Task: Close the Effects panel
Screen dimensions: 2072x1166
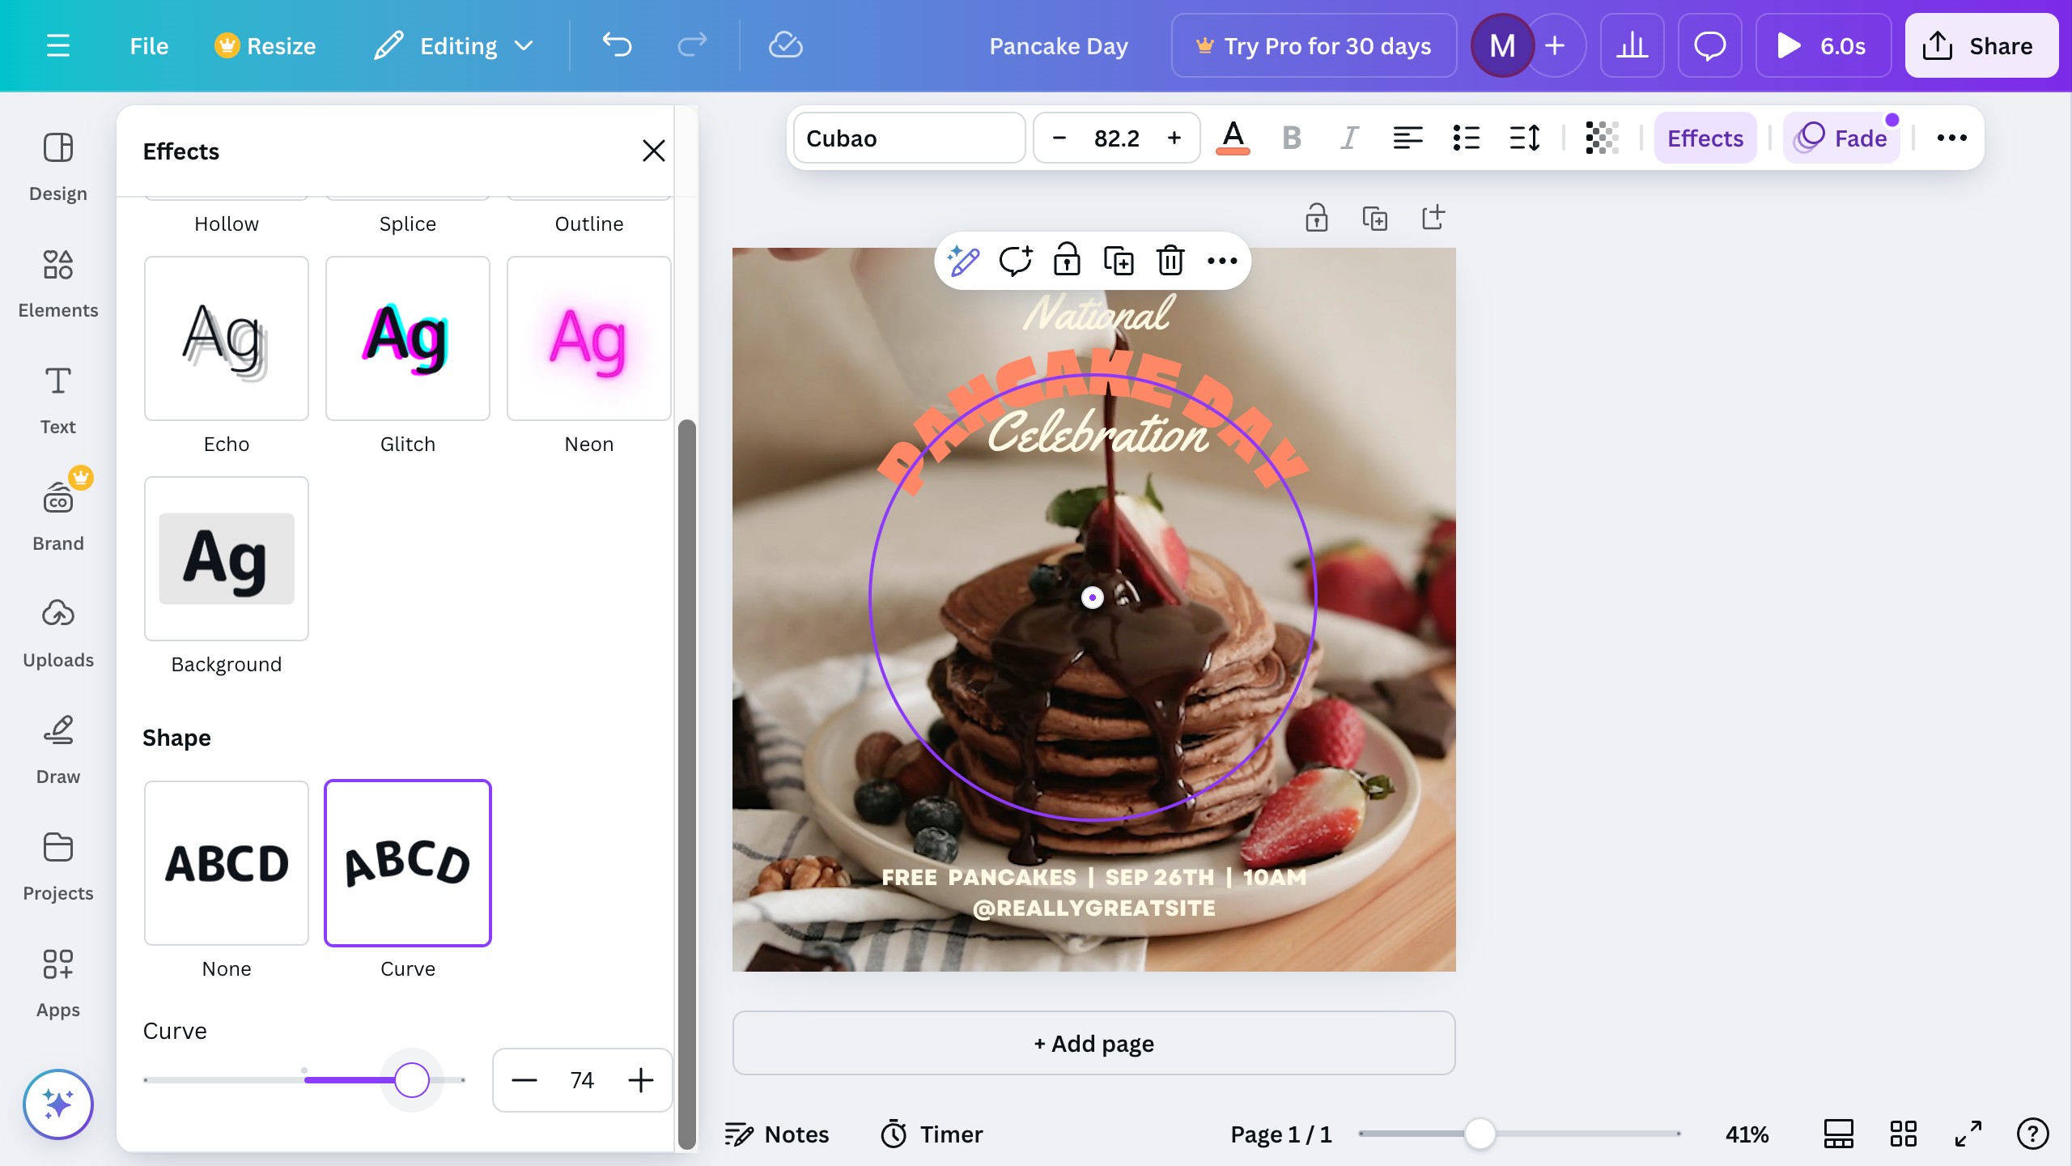Action: (653, 151)
